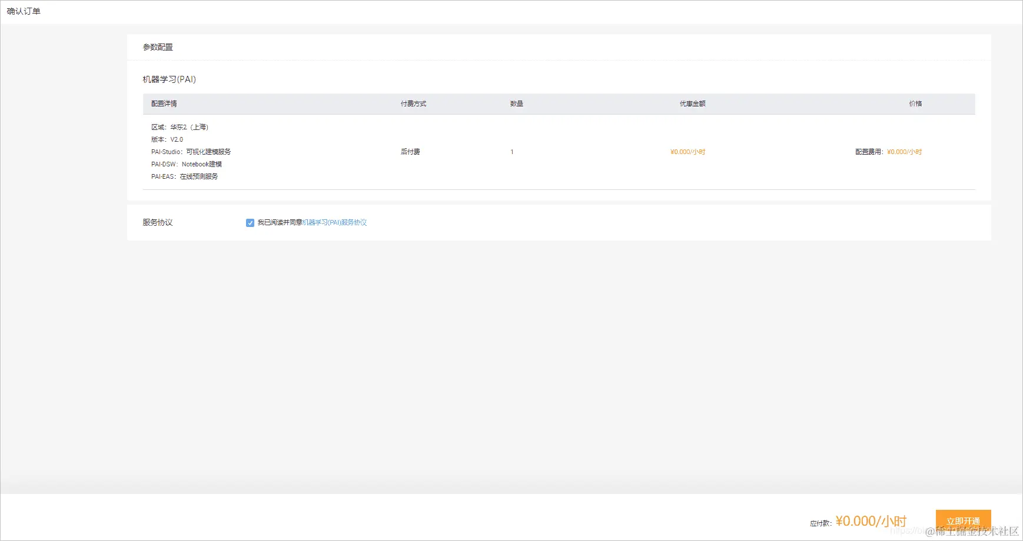The width and height of the screenshot is (1023, 541).
Task: Click the 配置费用 ¥0.000/小时 price
Action: [889, 152]
